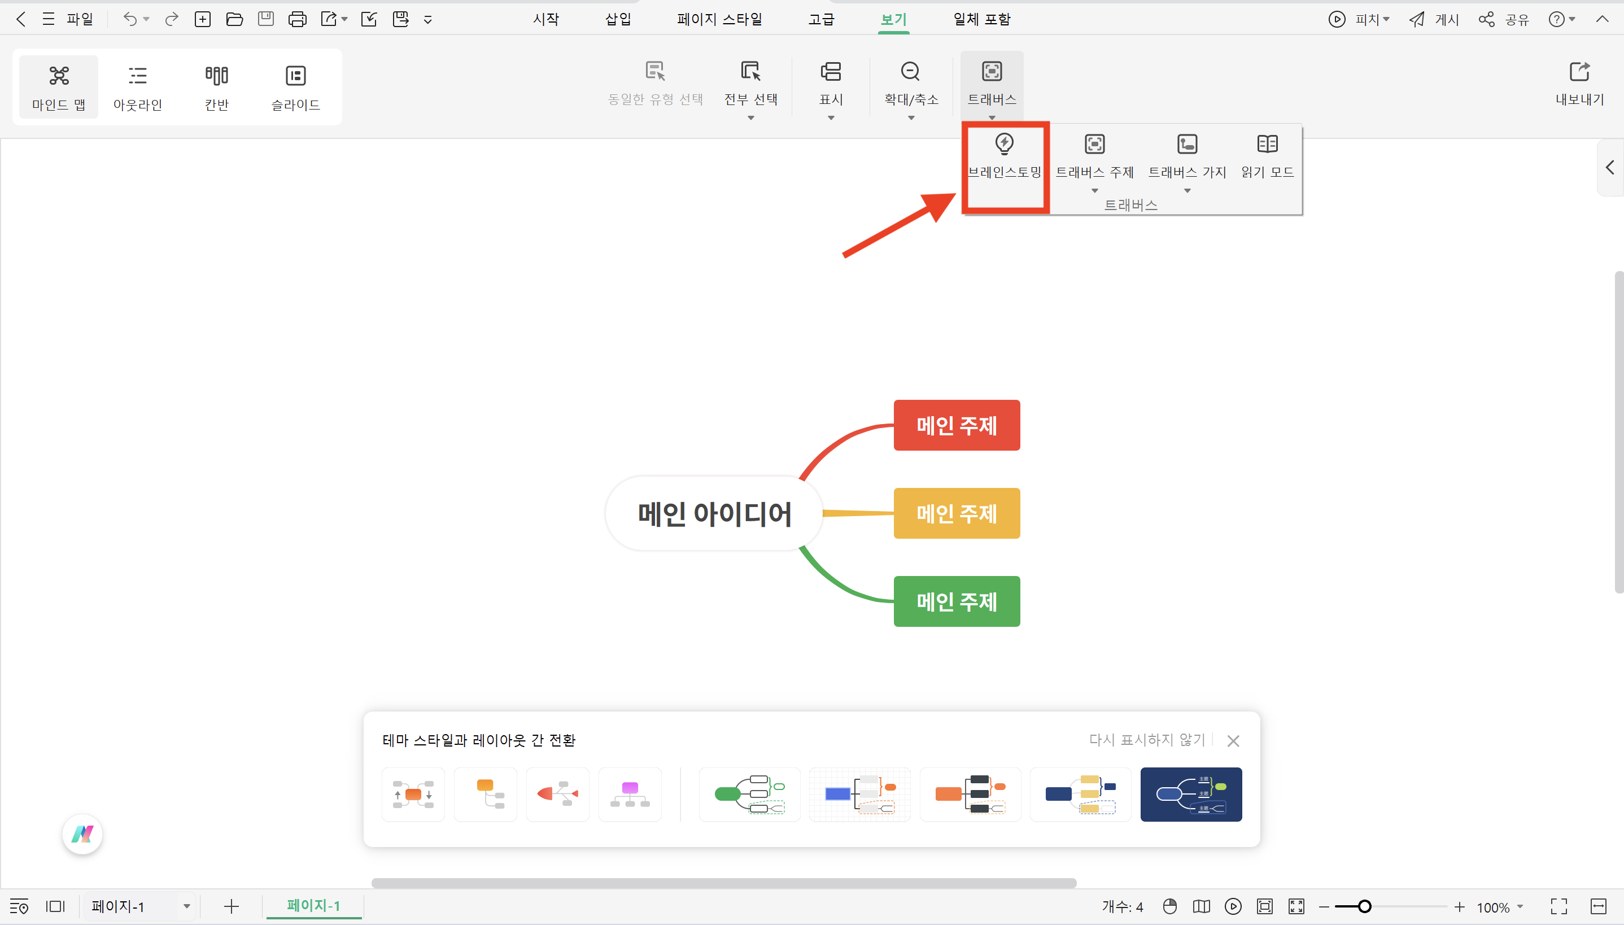Screen dimensions: 1624x925
Task: Click the 공유 share button
Action: coord(1507,19)
